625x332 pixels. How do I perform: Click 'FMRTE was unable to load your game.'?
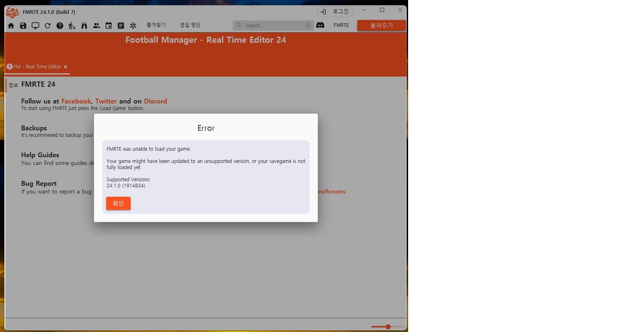pos(149,149)
